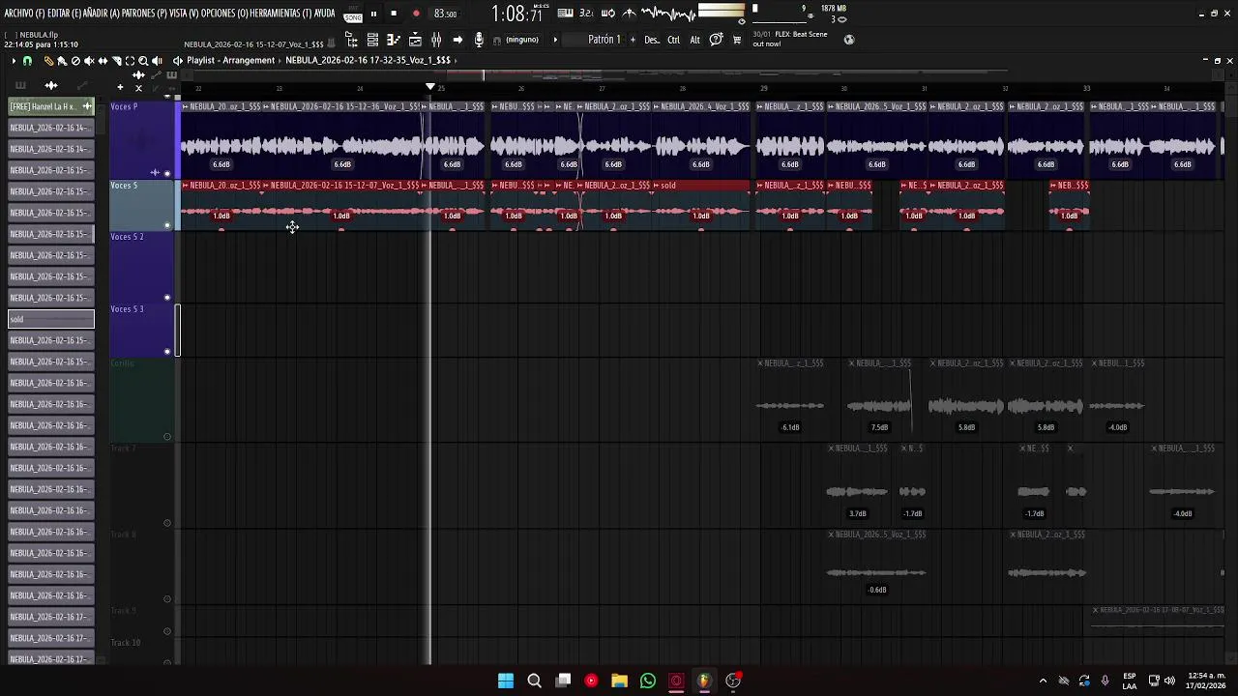
Task: Toggle mute dot on Voces S 2 track
Action: tap(167, 298)
